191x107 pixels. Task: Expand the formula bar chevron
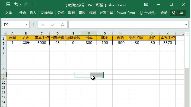(x=186, y=24)
